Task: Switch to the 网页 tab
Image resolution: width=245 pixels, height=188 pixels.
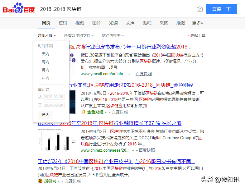Action: (46, 23)
